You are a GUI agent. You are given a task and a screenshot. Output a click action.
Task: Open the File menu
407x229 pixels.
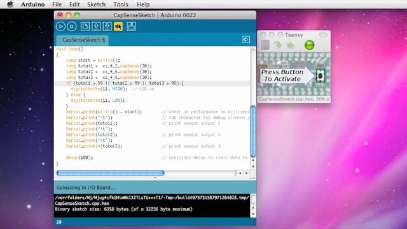57,4
